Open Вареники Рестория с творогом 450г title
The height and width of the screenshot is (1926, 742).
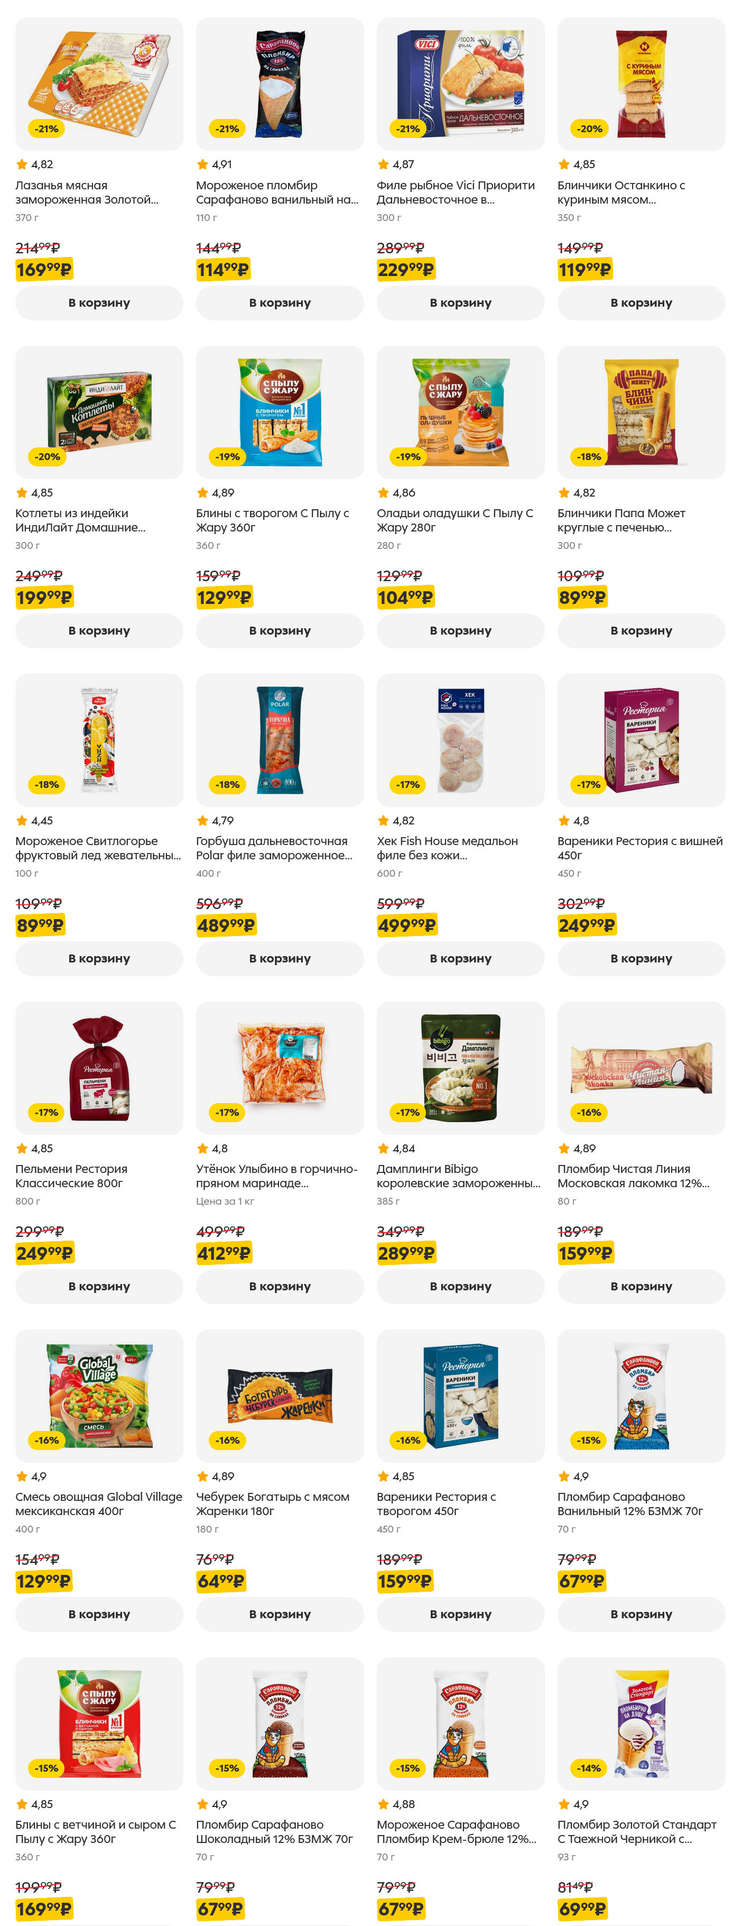click(437, 1503)
